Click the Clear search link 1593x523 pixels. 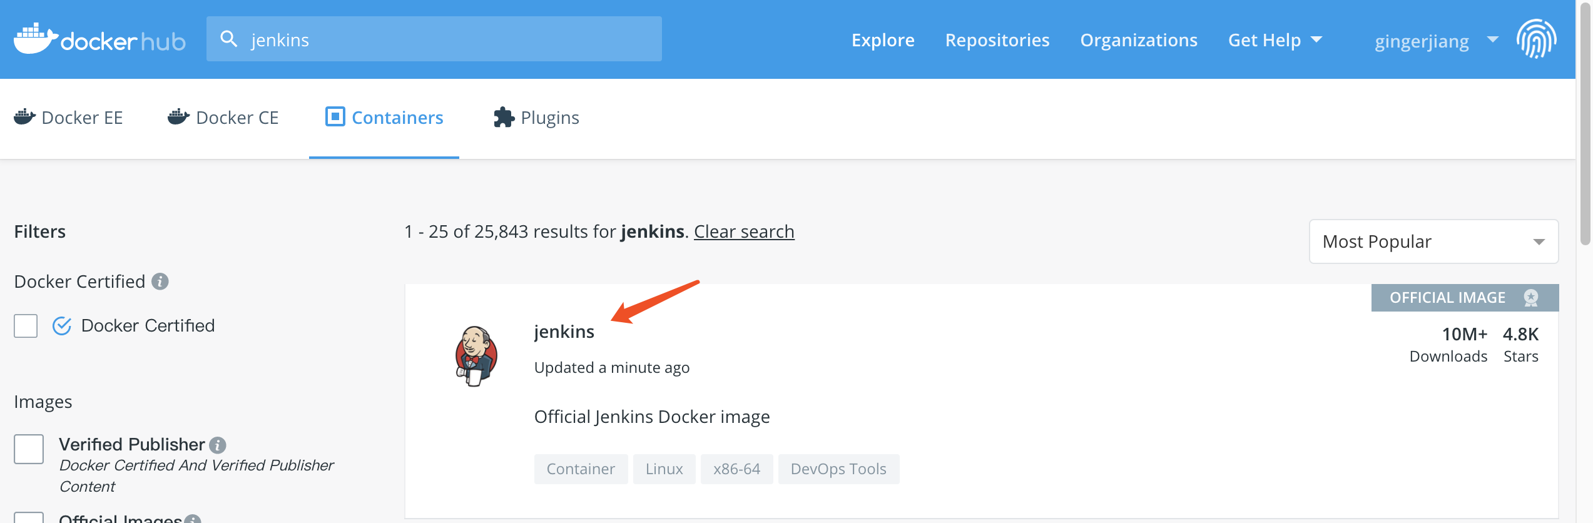click(x=744, y=231)
